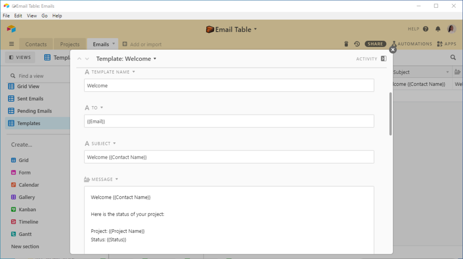
Task: Click the Share button
Action: click(x=375, y=44)
